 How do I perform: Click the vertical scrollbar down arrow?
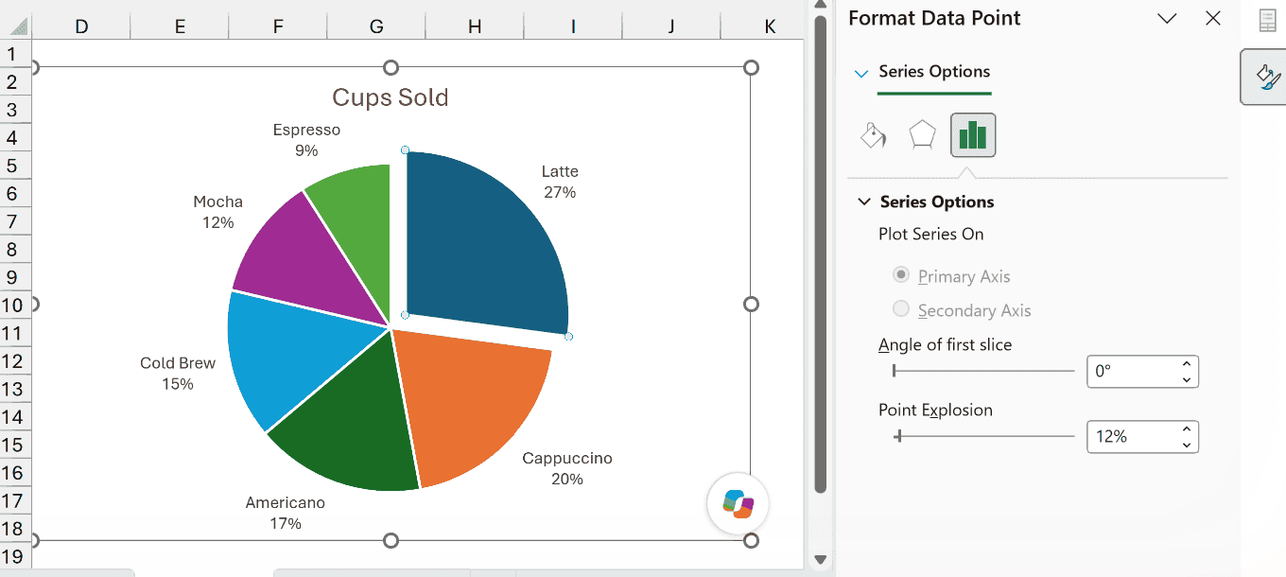coord(820,560)
